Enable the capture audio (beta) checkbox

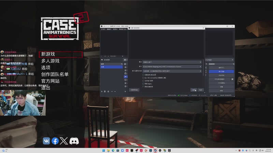pos(143,75)
